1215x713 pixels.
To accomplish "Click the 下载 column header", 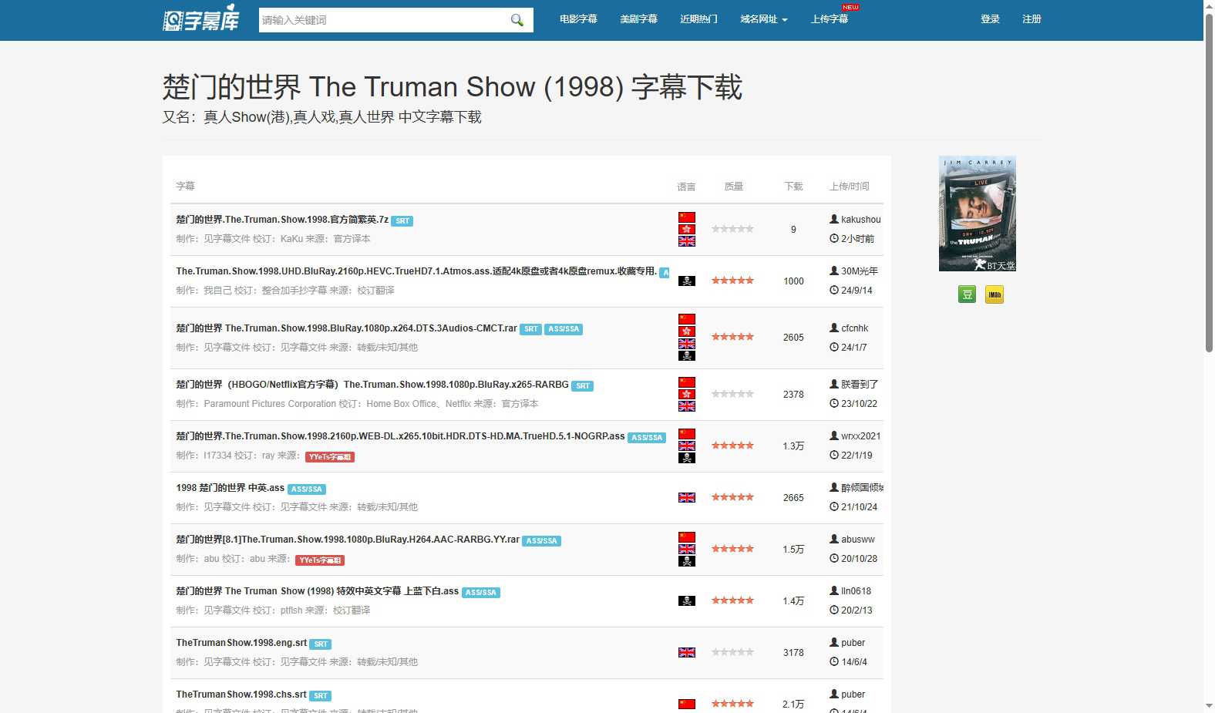I will [793, 187].
